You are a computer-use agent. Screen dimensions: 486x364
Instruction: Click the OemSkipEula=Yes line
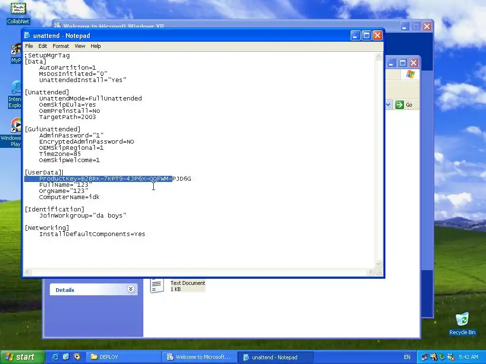(67, 105)
